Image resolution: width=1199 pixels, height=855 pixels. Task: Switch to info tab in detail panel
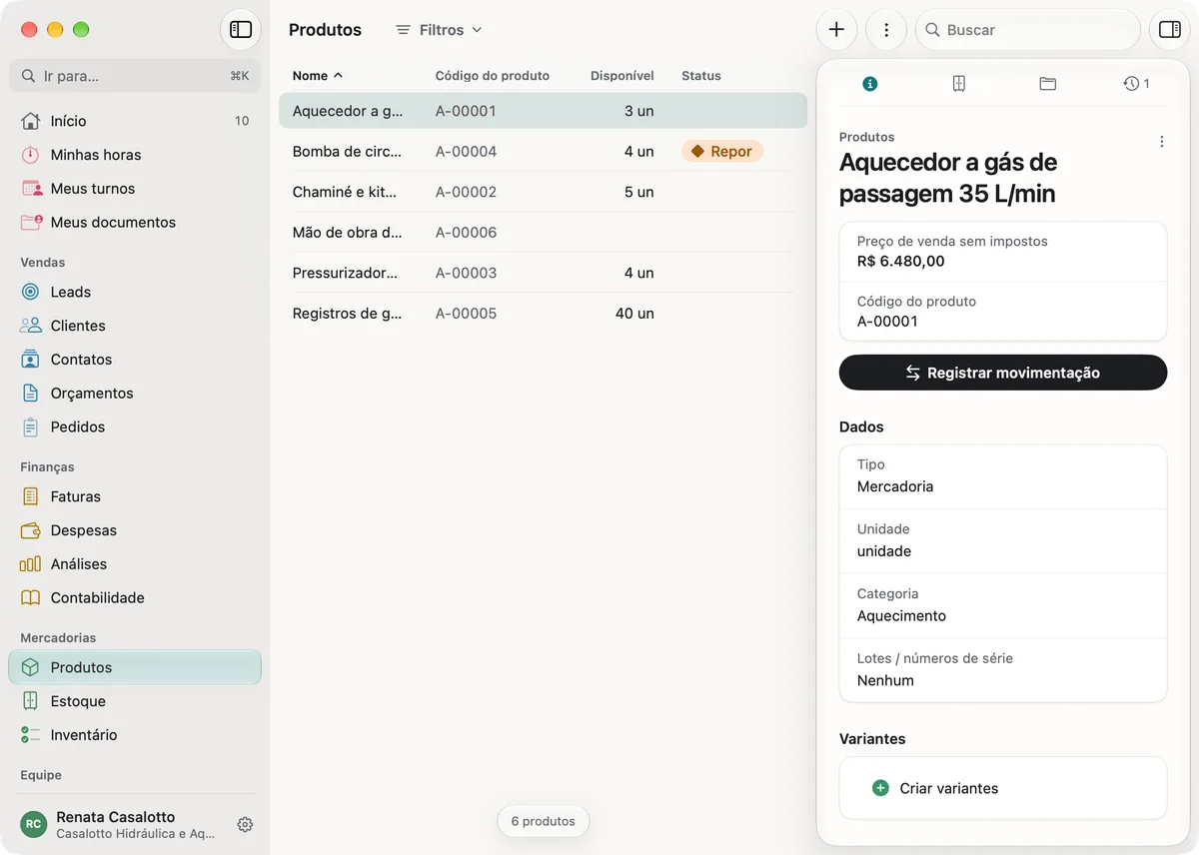click(869, 84)
